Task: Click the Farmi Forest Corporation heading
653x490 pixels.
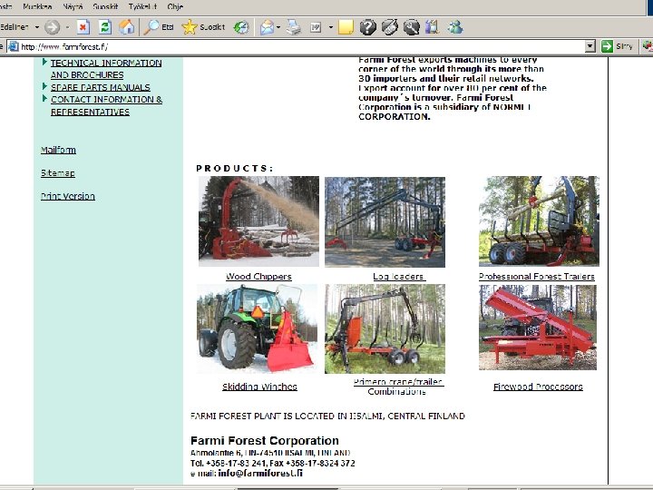Action: (x=265, y=440)
